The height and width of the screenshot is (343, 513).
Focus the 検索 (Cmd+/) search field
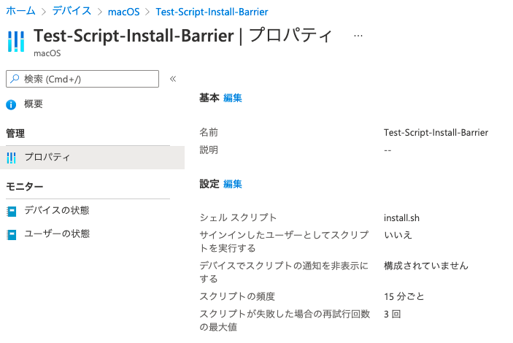82,79
